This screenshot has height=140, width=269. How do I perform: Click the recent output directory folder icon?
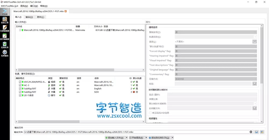pos(262,132)
